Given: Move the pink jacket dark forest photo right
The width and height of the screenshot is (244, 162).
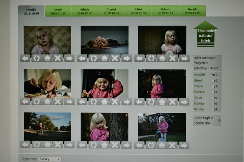Looking at the screenshot, I should pyautogui.click(x=184, y=102).
